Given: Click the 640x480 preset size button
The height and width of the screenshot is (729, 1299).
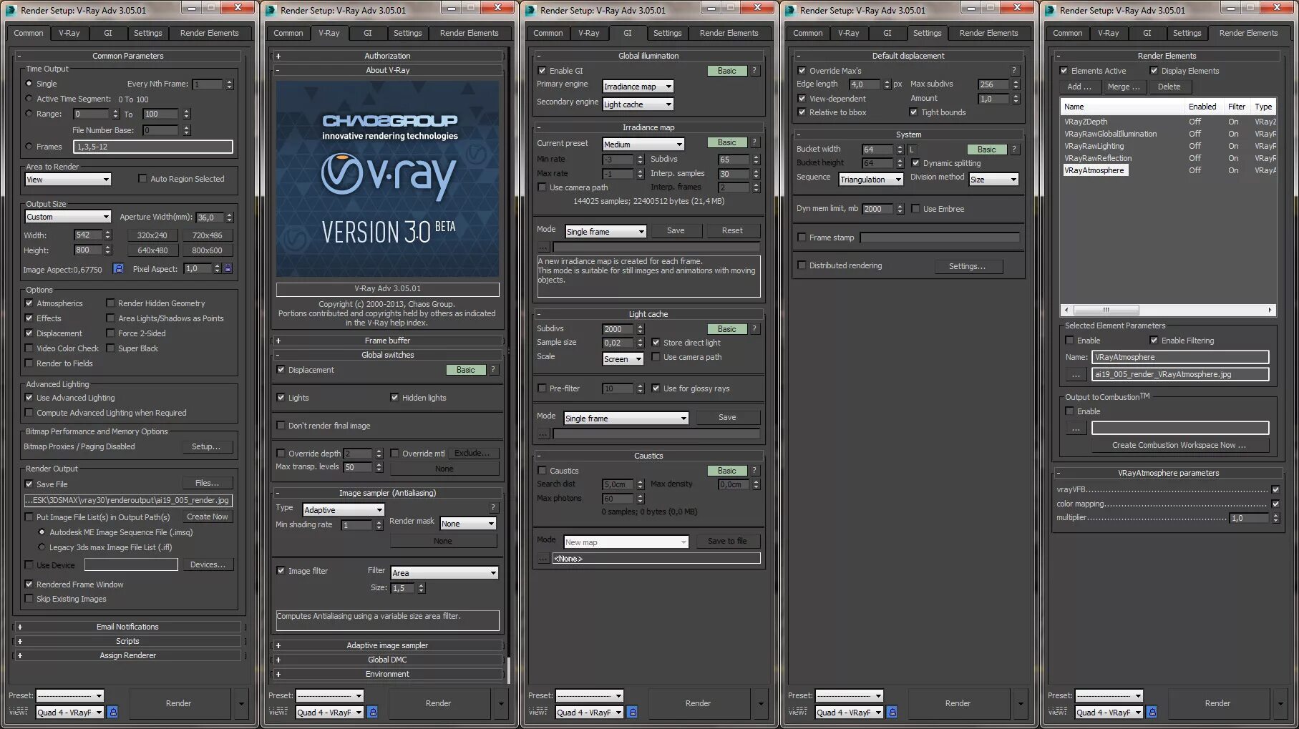Looking at the screenshot, I should click(x=152, y=250).
